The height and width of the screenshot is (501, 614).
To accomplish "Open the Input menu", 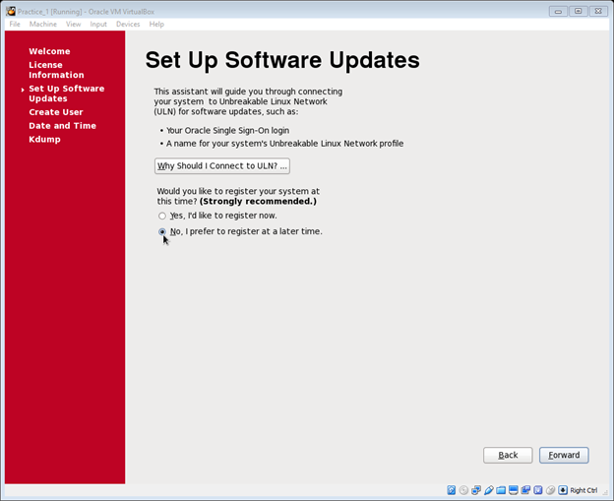I will coord(98,24).
